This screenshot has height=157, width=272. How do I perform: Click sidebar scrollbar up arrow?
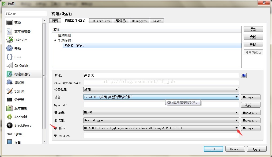click(44, 21)
